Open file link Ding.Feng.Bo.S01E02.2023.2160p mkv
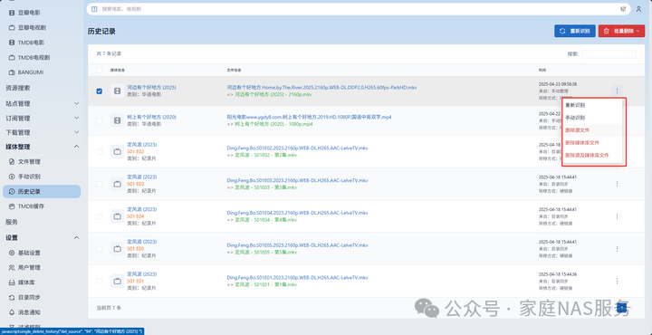This screenshot has height=335, width=652. click(297, 148)
